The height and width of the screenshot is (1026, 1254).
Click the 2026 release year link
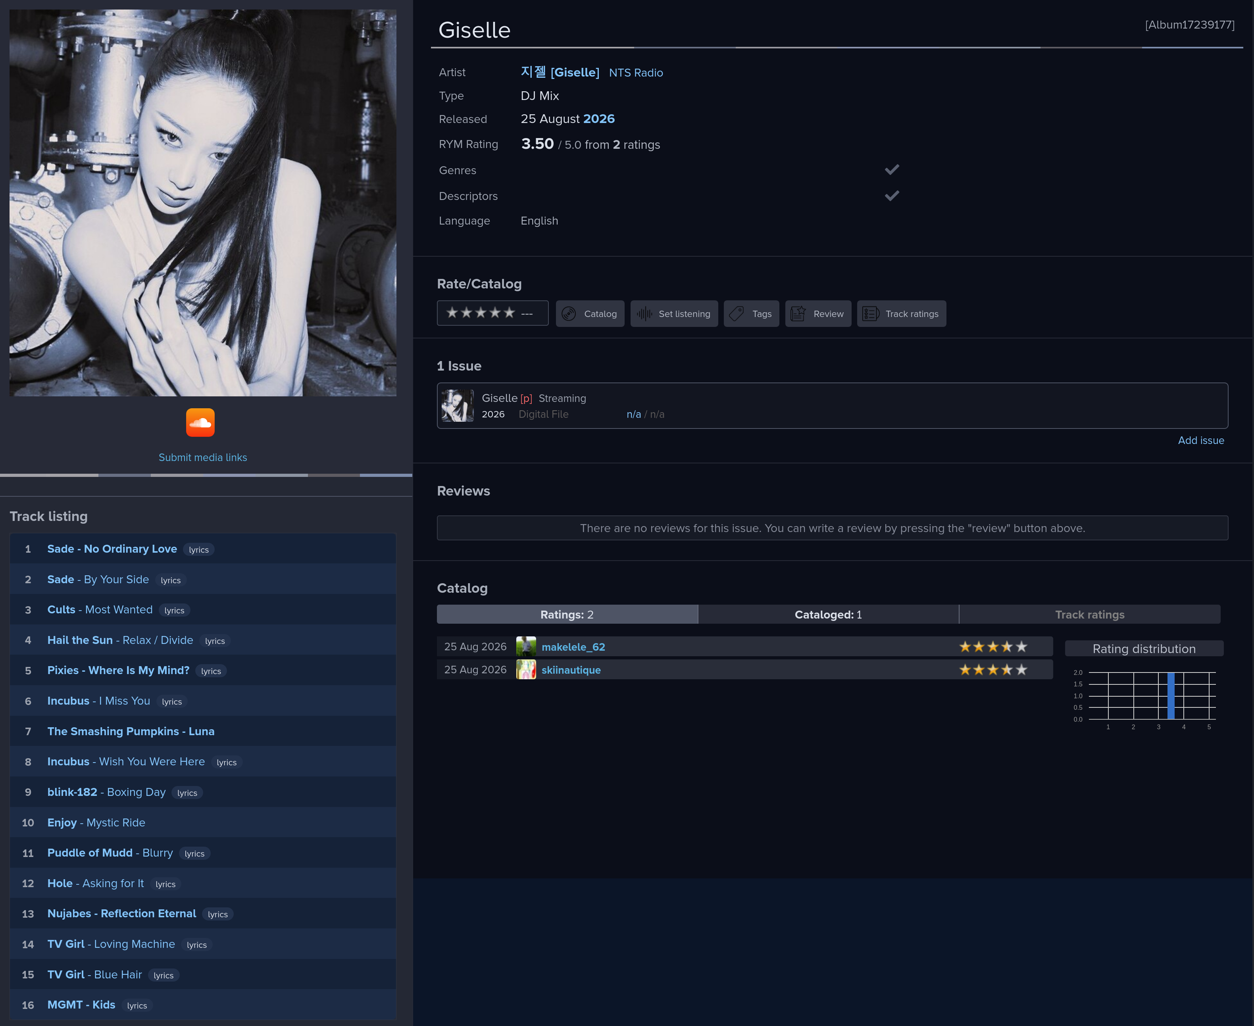pyautogui.click(x=599, y=119)
